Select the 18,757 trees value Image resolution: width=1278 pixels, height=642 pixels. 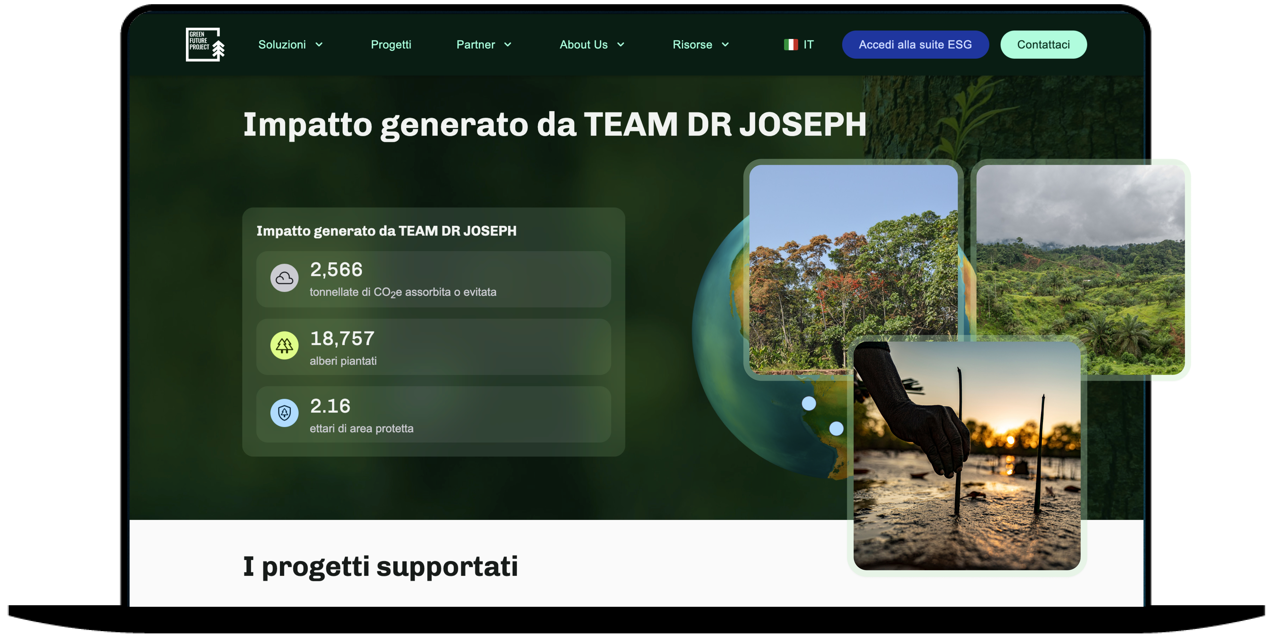(x=342, y=339)
